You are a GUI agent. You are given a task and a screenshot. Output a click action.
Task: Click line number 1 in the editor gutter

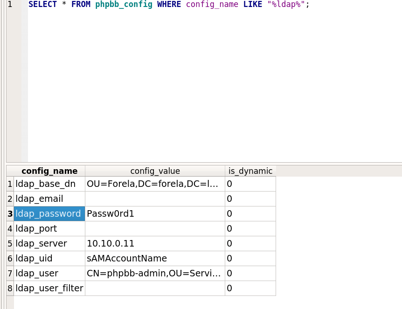tap(10, 4)
